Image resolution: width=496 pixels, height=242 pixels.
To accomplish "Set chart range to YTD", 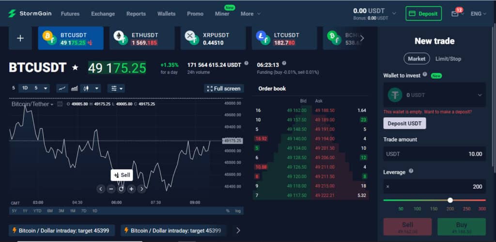I will tap(37, 211).
